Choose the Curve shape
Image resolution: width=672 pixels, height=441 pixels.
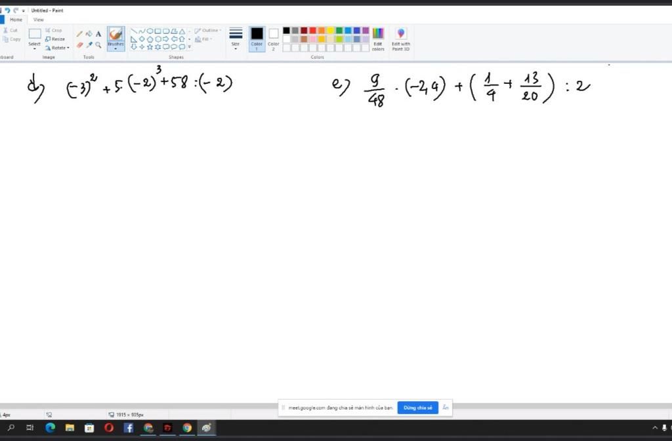(x=142, y=31)
